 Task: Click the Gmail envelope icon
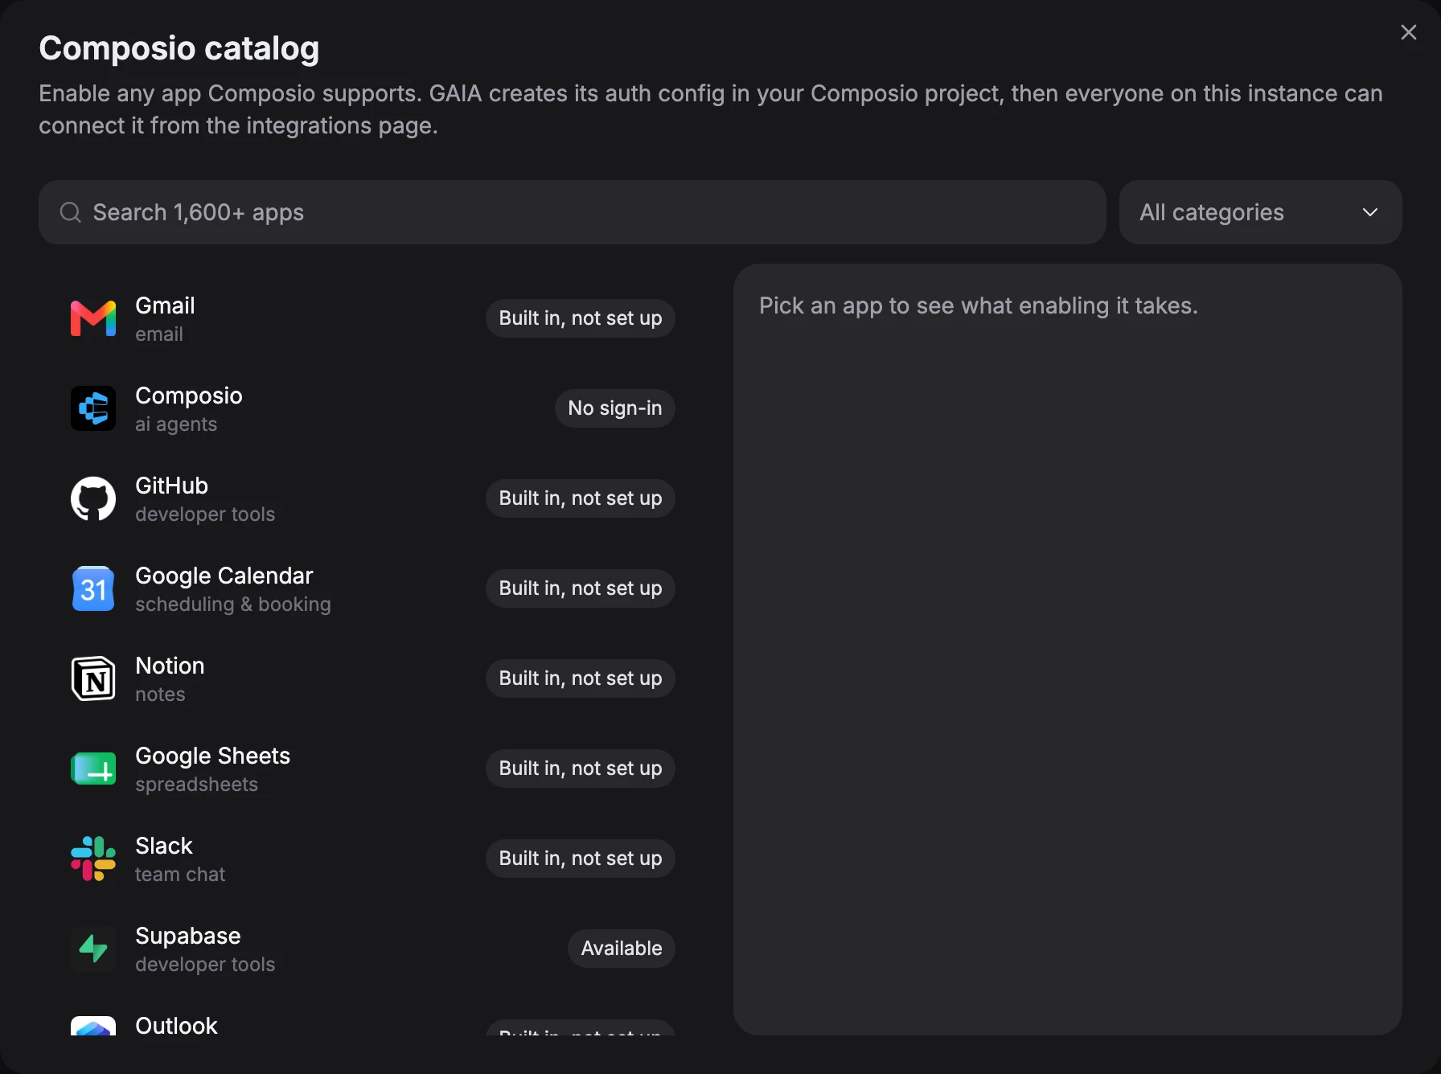point(93,318)
